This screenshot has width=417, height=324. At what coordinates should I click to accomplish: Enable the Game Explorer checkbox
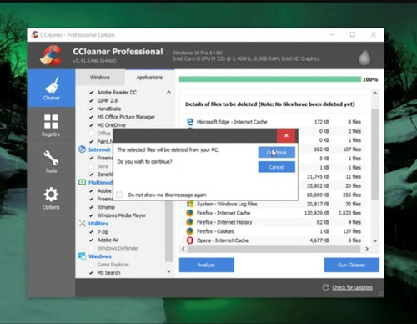tap(91, 265)
